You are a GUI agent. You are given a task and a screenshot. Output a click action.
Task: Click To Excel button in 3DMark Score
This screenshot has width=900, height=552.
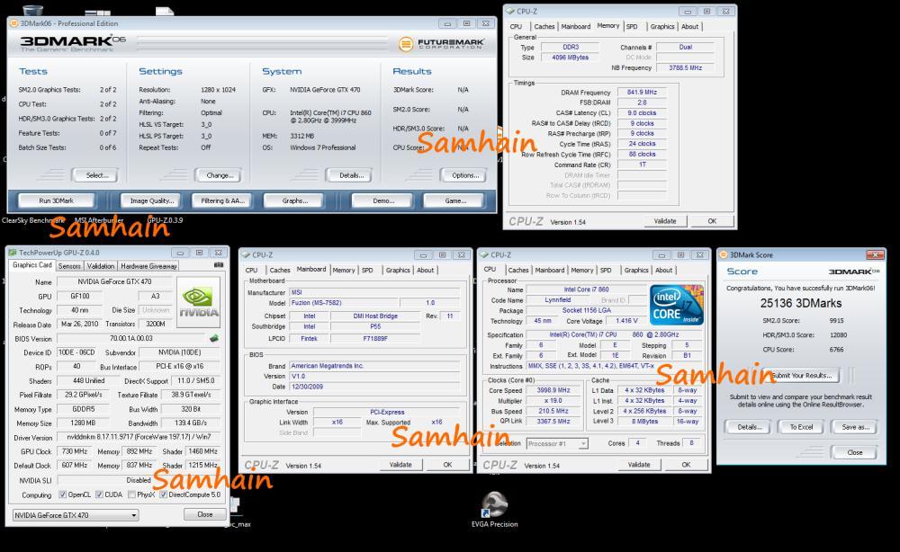pos(801,427)
